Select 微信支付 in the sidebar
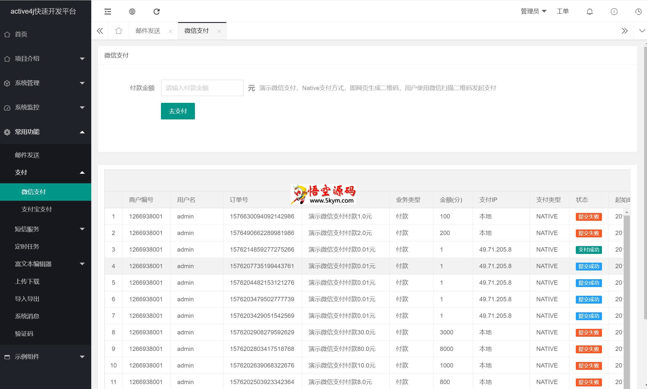Image resolution: width=647 pixels, height=389 pixels. (x=46, y=192)
